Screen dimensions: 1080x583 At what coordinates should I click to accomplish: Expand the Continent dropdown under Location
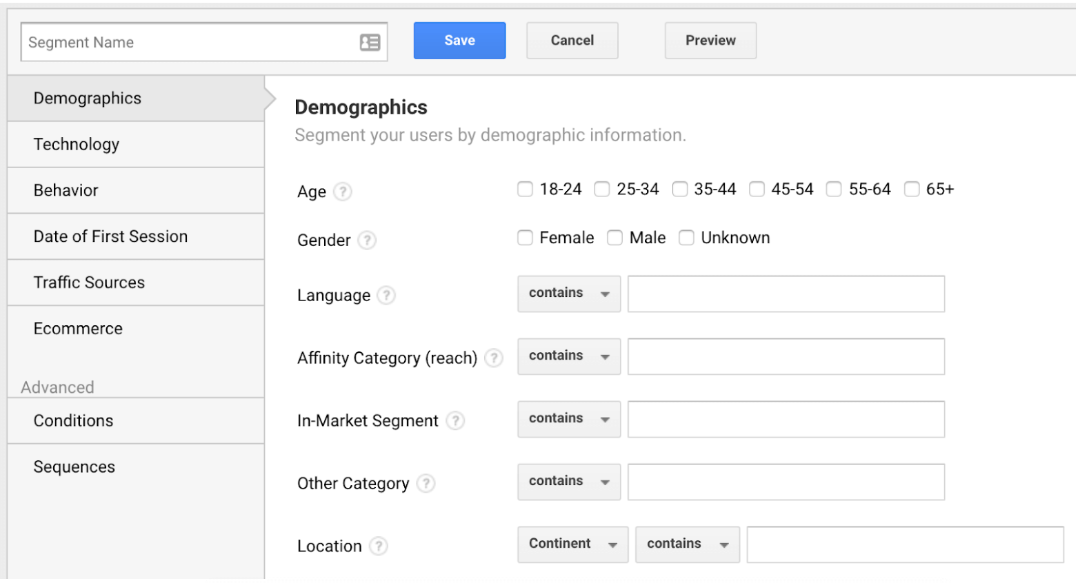pyautogui.click(x=572, y=544)
